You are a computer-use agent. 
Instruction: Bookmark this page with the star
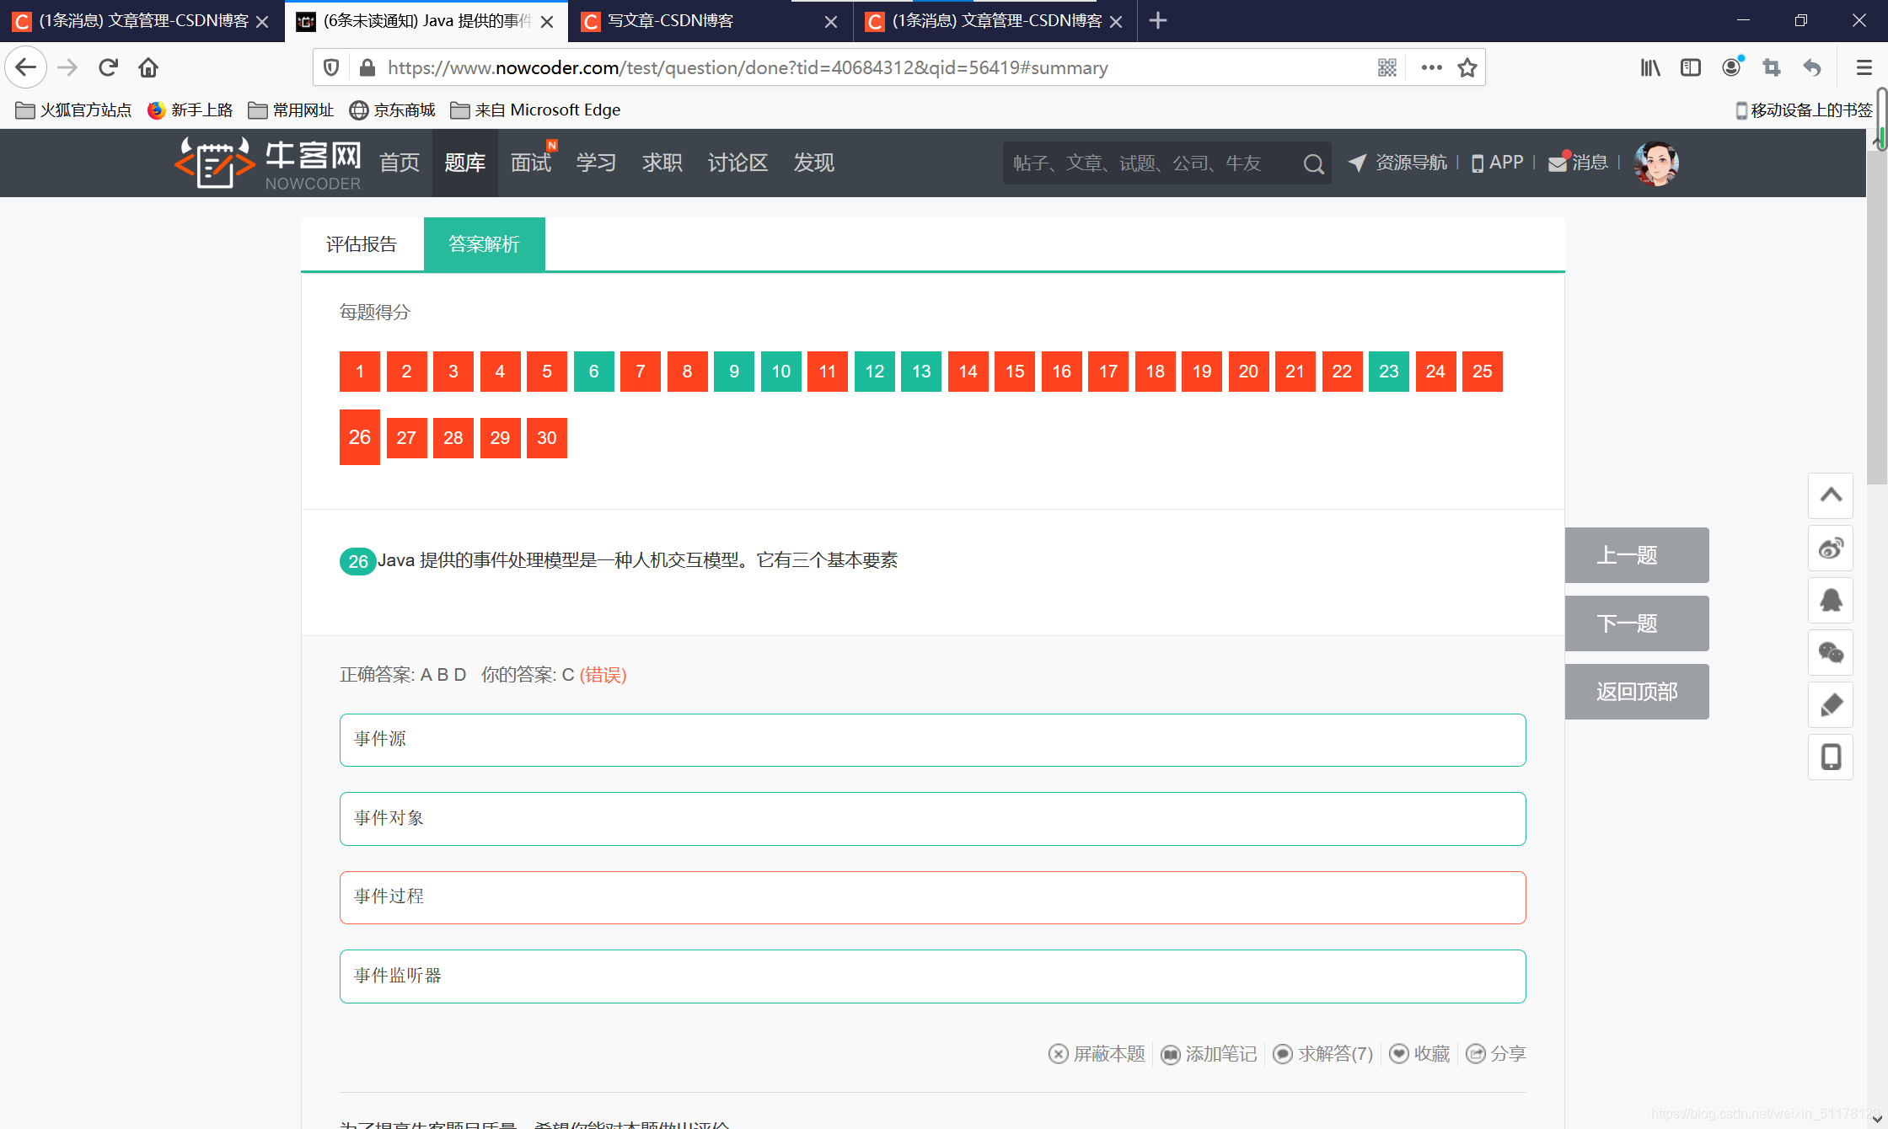(1467, 67)
